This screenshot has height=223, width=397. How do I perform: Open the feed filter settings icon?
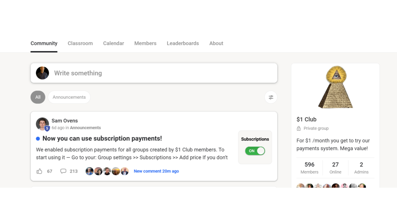(271, 97)
